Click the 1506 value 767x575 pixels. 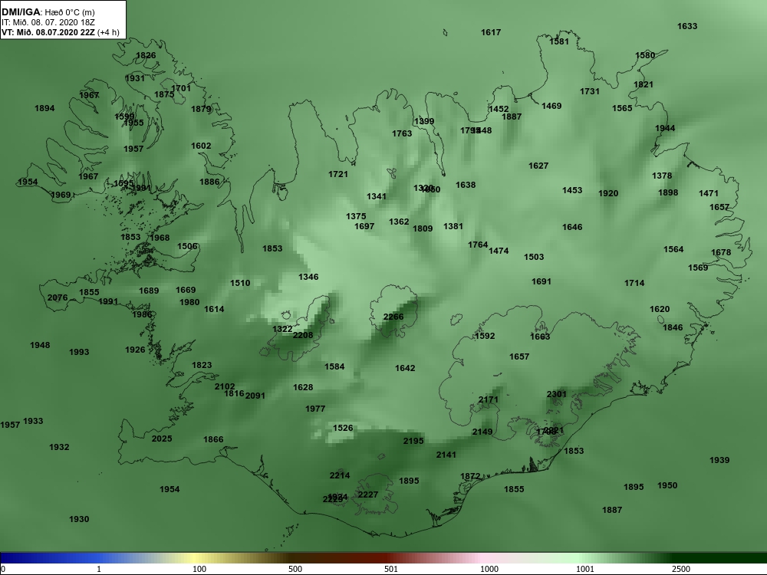pyautogui.click(x=187, y=246)
